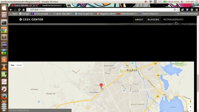This screenshot has width=199, height=112.
Task: Launch Eclipse from the dock
Action: pos(4,45)
